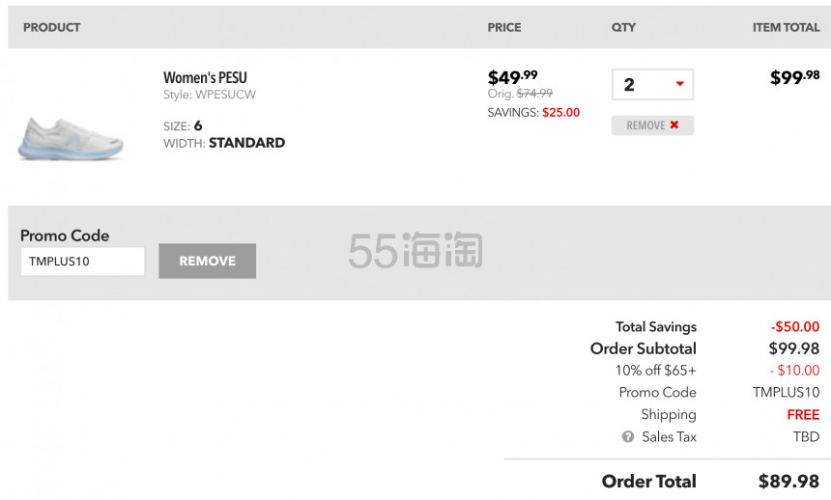Click the TMPLUS10 code in the order summary
Image resolution: width=831 pixels, height=500 pixels.
[786, 393]
